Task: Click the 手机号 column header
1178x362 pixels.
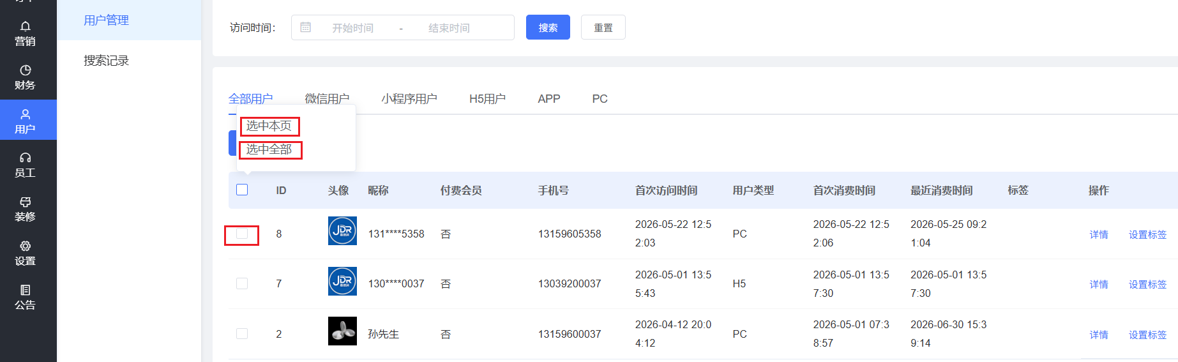Action: tap(554, 190)
